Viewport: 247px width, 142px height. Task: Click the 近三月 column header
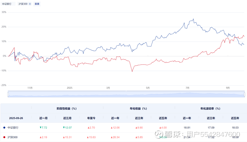tap(67, 118)
